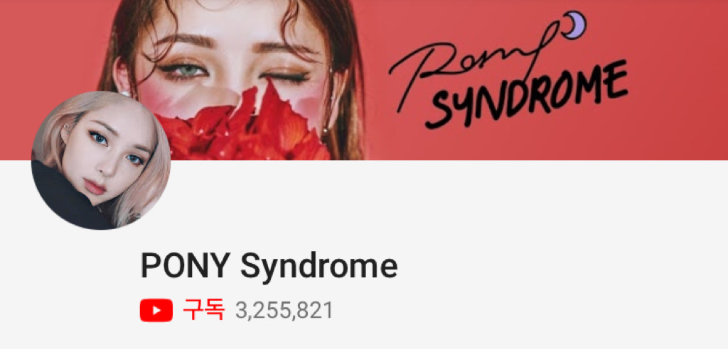Open the PONY Syndrome channel title
Screen dimensions: 728x349
(x=269, y=267)
